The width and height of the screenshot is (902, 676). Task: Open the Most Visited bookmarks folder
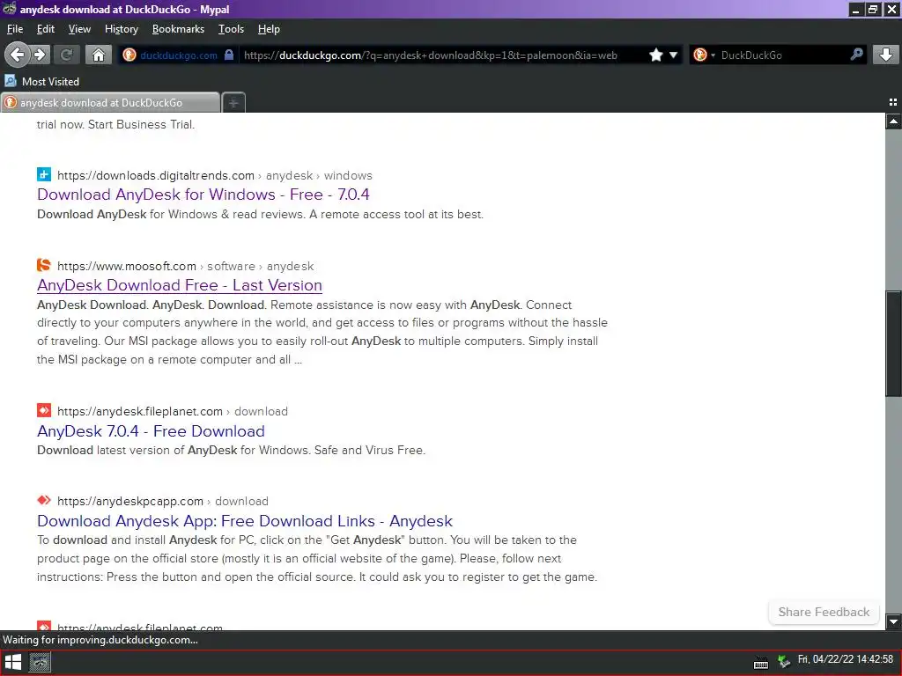[x=42, y=81]
